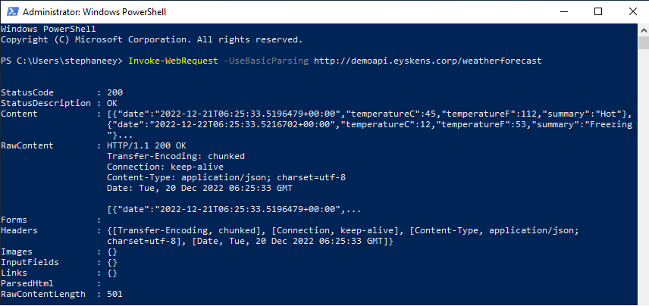This screenshot has width=649, height=306.
Task: Click the PS C:\Users\stephaneey prompt
Action: coord(61,60)
